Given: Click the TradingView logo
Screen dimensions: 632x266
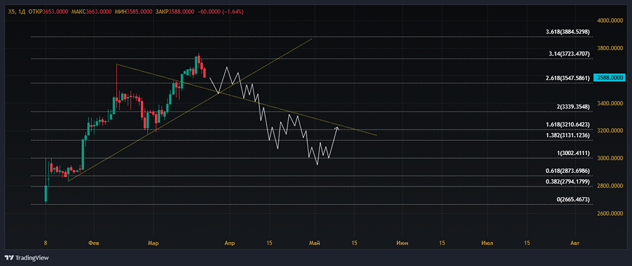Looking at the screenshot, I should tap(20, 258).
